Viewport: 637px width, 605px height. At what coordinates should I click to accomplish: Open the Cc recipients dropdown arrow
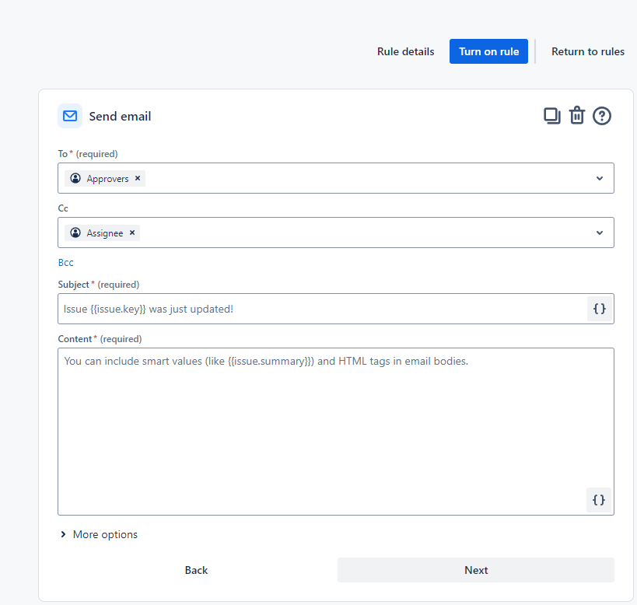coord(600,233)
